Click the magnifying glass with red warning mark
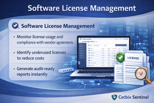Viewport: 154px width, 103px height. [x=143, y=75]
